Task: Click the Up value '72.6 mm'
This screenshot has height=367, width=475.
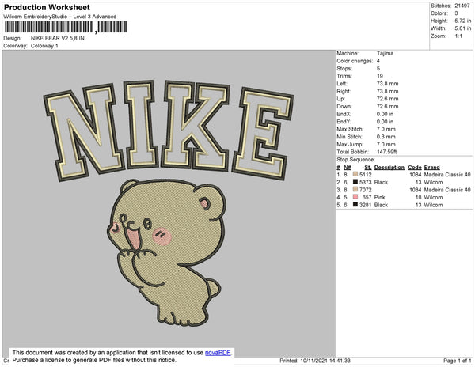Action: [x=387, y=99]
